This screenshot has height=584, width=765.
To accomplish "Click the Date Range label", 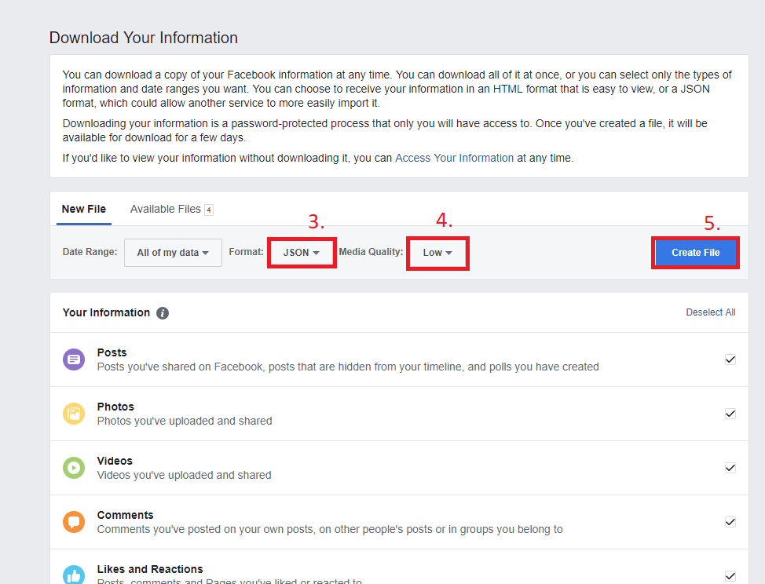I will click(90, 251).
